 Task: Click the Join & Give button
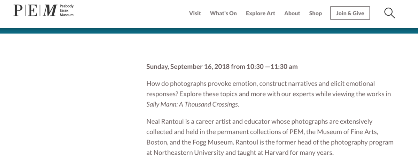pos(350,13)
